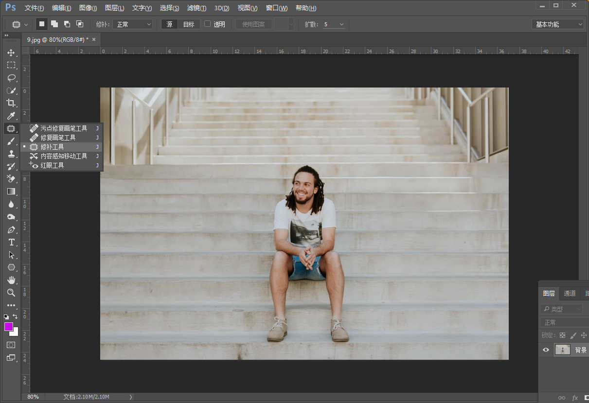Expand the toolbar with double-arrow

[7, 35]
